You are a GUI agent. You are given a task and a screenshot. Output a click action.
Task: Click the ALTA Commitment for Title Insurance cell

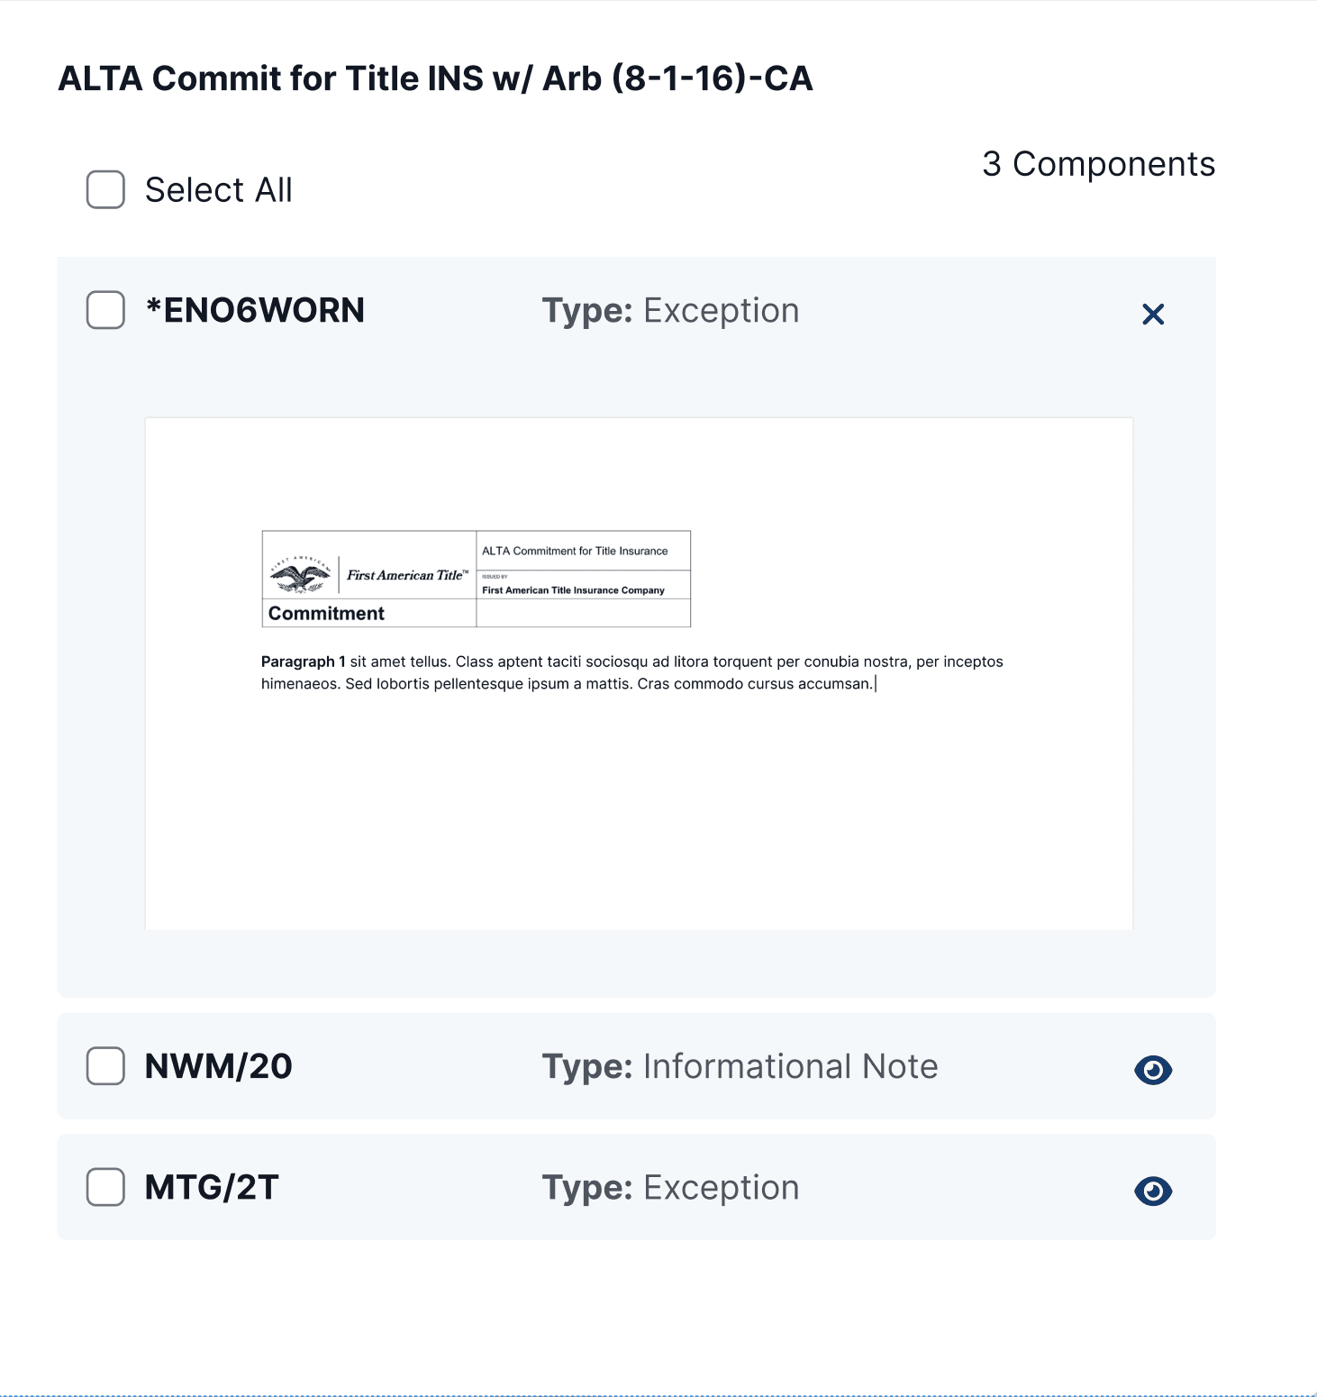[575, 551]
